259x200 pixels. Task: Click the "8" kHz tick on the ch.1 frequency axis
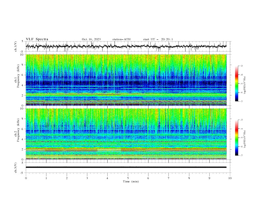coord(23,65)
